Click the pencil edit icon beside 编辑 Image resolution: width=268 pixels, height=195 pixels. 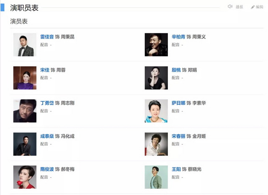(x=253, y=7)
